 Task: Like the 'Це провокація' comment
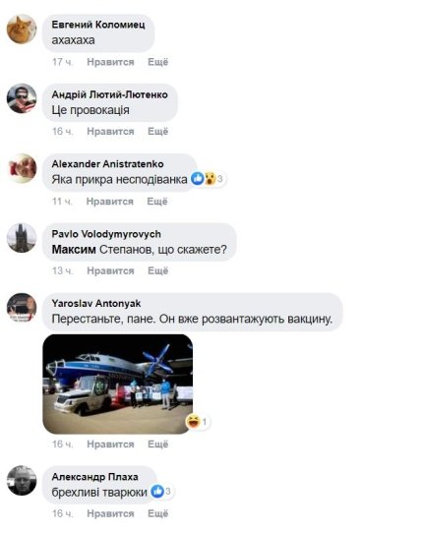[x=110, y=131]
